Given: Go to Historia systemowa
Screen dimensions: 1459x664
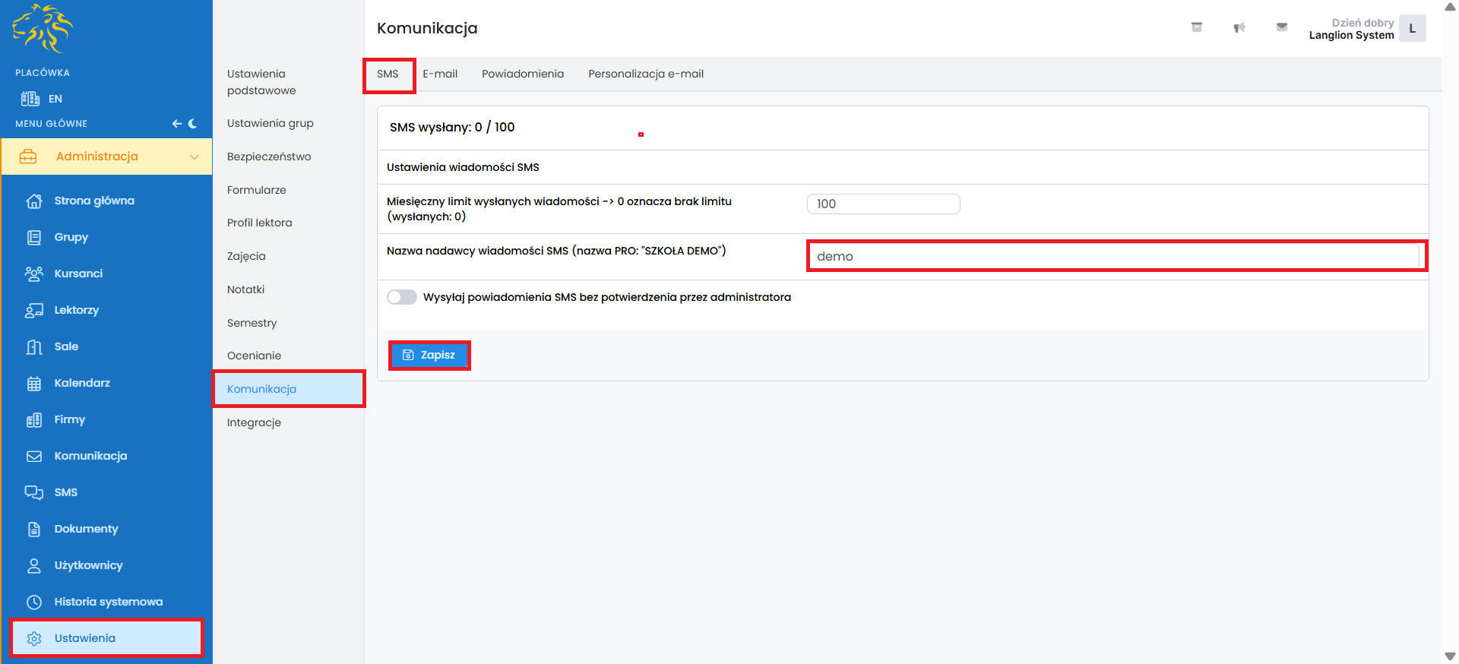Looking at the screenshot, I should tap(108, 602).
